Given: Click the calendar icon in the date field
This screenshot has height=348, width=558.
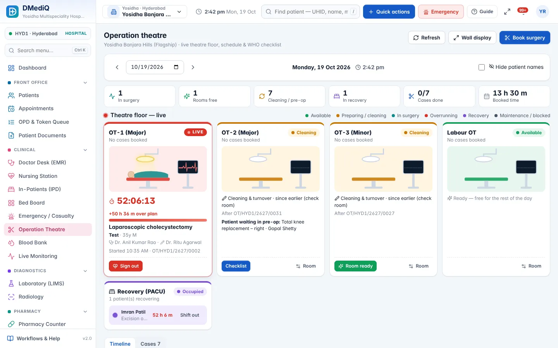Looking at the screenshot, I should [176, 67].
